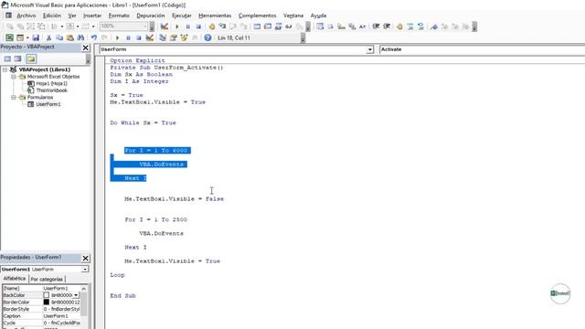Open the Immediate Window icon in debug toolbar
585x329 pixels.
[268, 27]
